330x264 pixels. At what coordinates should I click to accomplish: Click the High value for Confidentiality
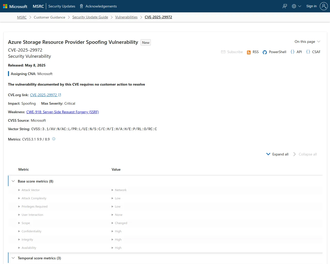click(x=118, y=231)
